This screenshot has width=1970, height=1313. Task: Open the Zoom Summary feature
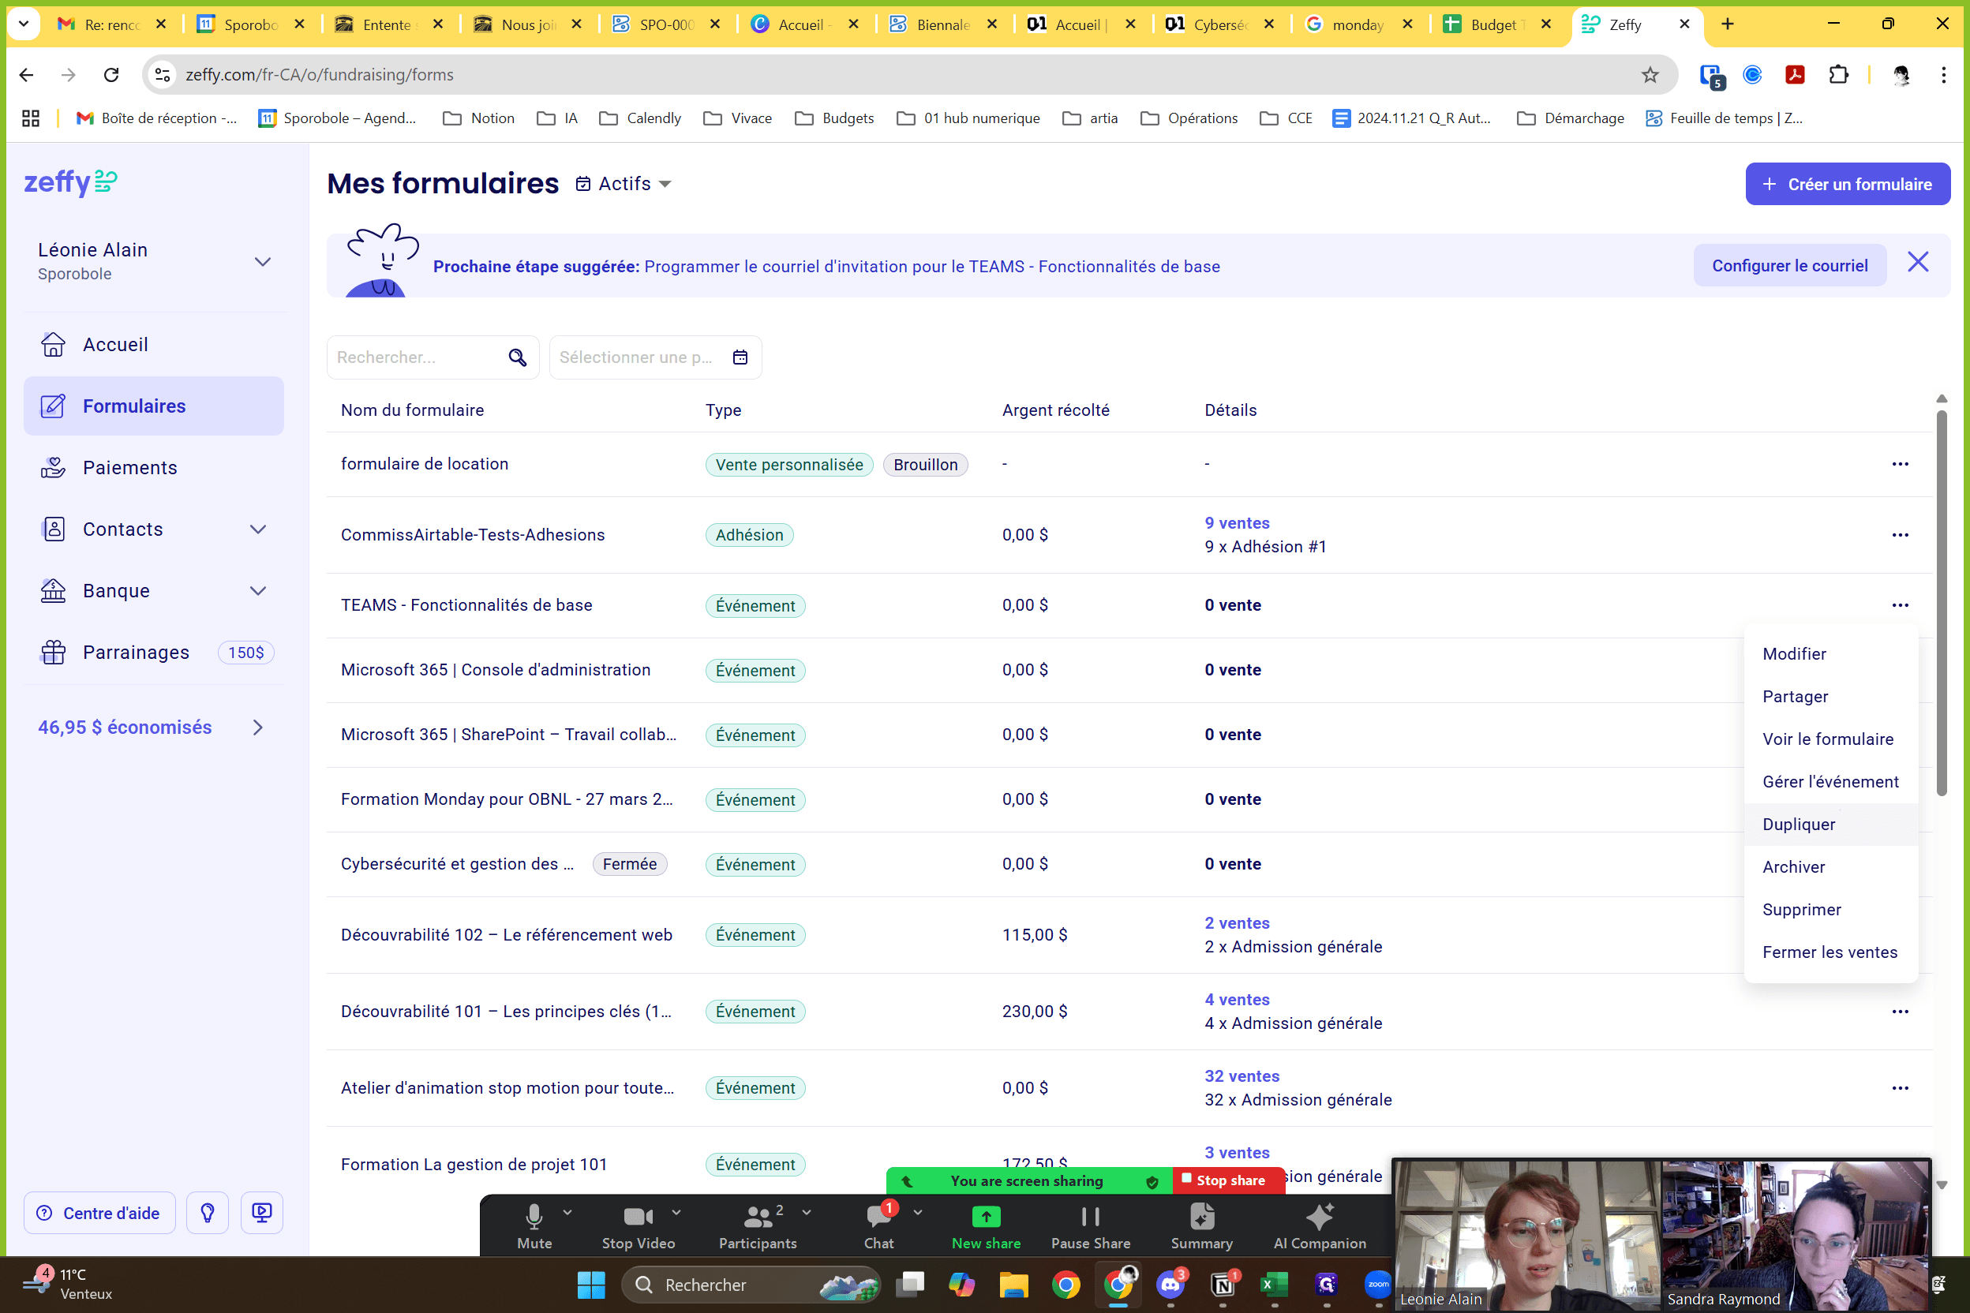[x=1201, y=1226]
